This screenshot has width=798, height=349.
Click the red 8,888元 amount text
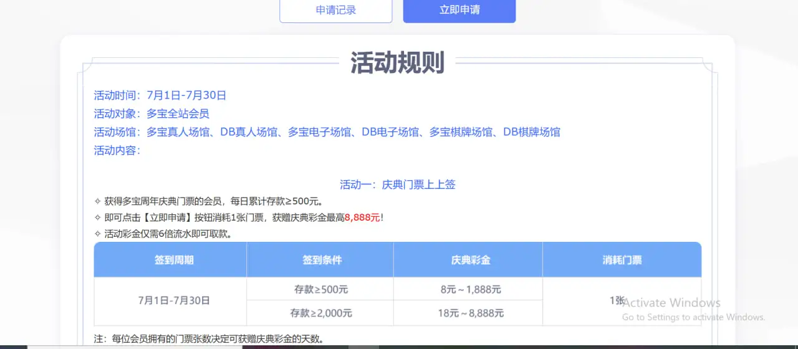tap(362, 218)
